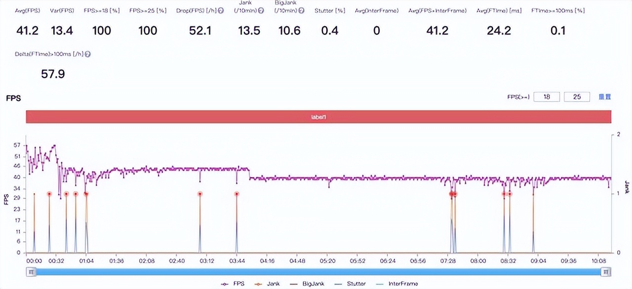Select the FPS threshold input showing 25

coord(577,97)
